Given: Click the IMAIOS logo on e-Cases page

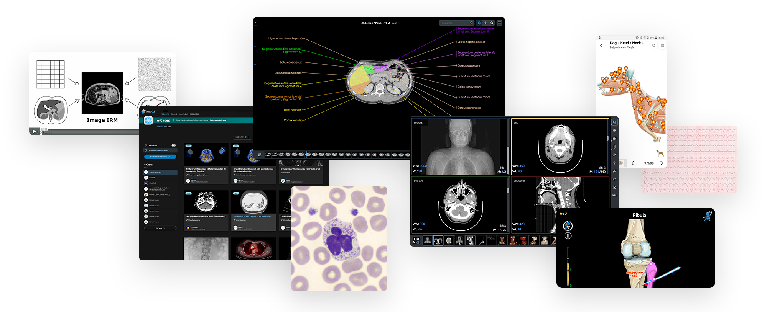Looking at the screenshot, I should click(x=148, y=111).
